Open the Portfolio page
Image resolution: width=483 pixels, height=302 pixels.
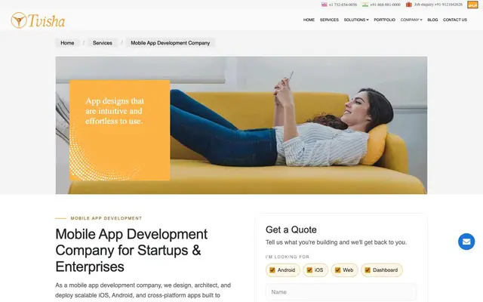click(x=384, y=20)
